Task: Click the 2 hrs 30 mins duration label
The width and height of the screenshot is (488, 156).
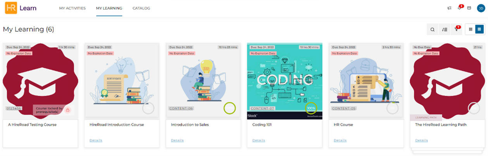Action: point(392,47)
